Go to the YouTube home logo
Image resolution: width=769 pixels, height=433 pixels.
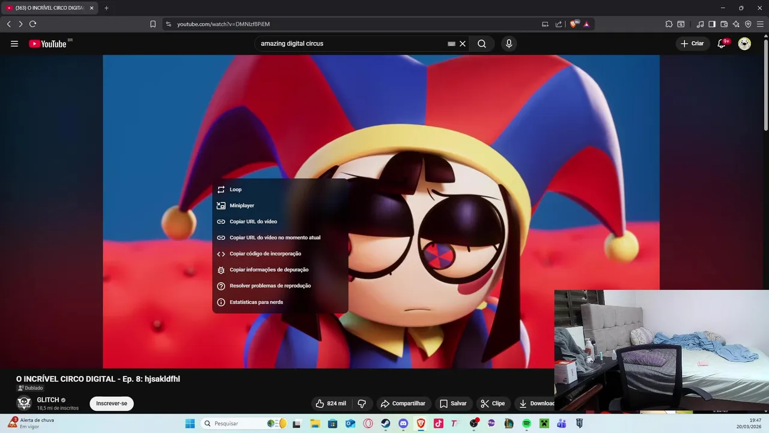(x=47, y=43)
